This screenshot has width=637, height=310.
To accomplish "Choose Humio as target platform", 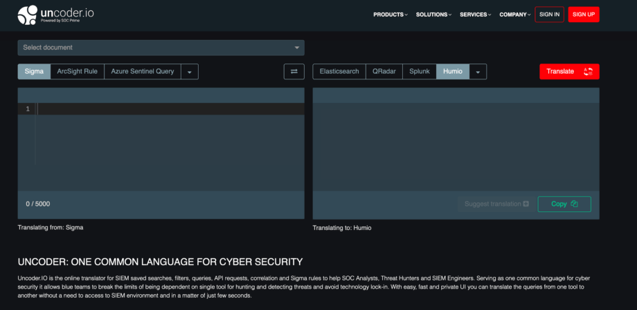I will 453,71.
